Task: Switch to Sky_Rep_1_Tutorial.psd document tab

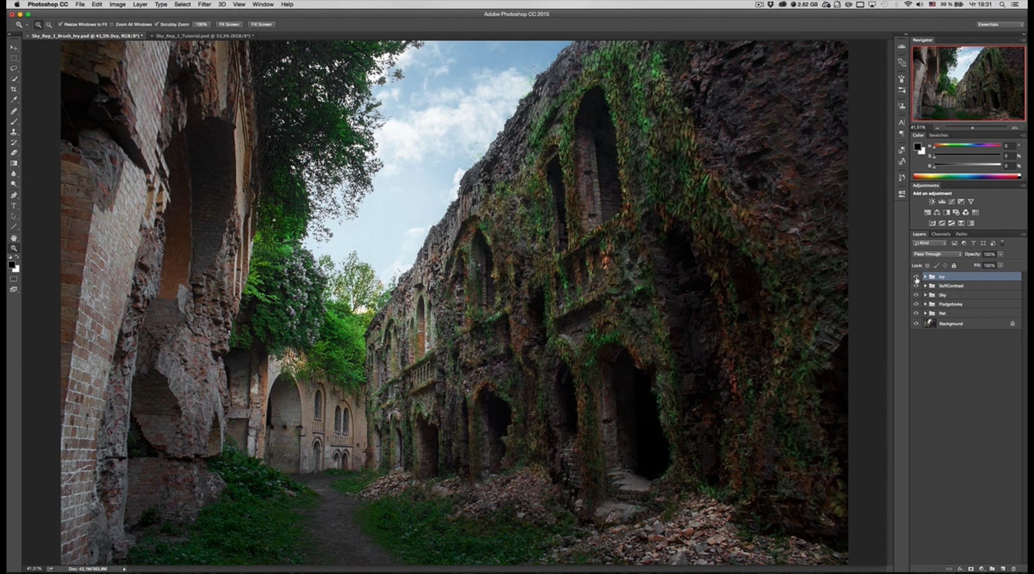Action: coord(204,36)
